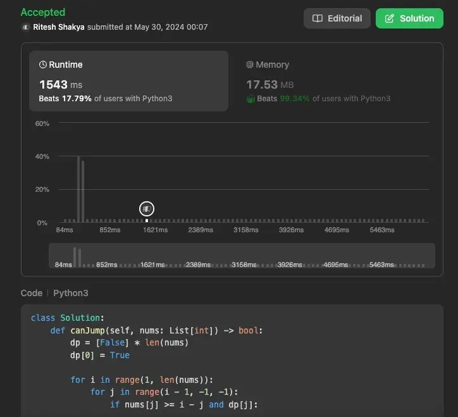Open the Editorial page

click(x=338, y=18)
